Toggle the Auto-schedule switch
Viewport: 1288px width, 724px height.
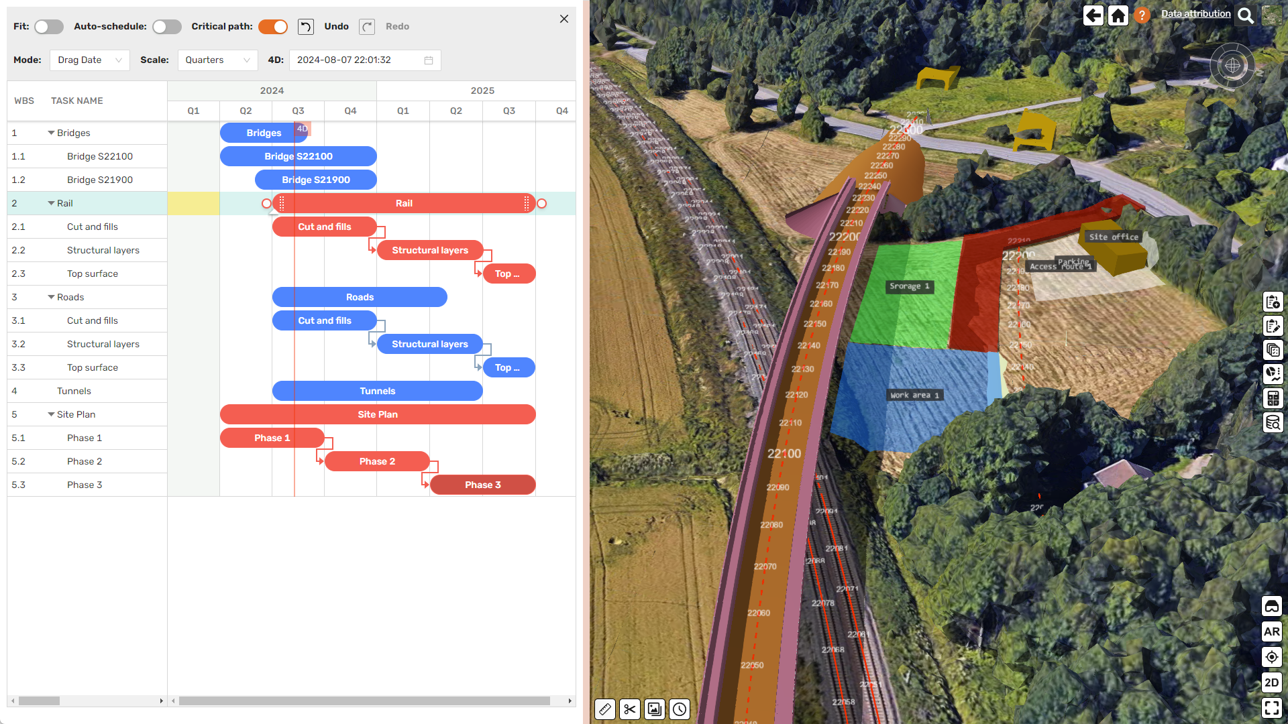point(167,27)
